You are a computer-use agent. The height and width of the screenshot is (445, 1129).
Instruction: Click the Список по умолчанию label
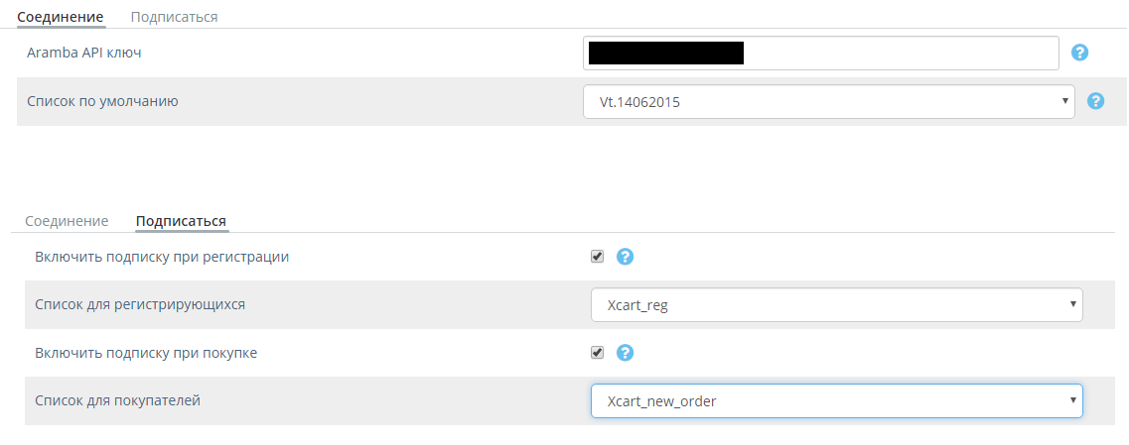pyautogui.click(x=102, y=101)
